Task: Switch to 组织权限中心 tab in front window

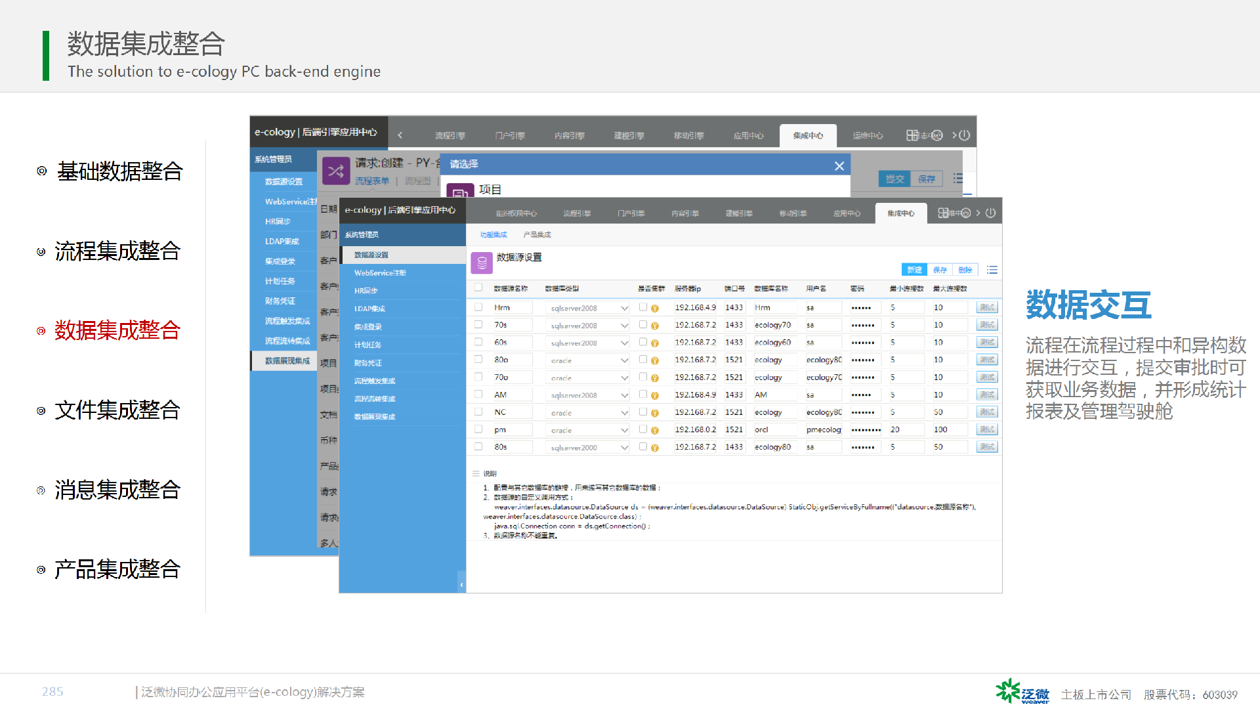Action: (516, 213)
